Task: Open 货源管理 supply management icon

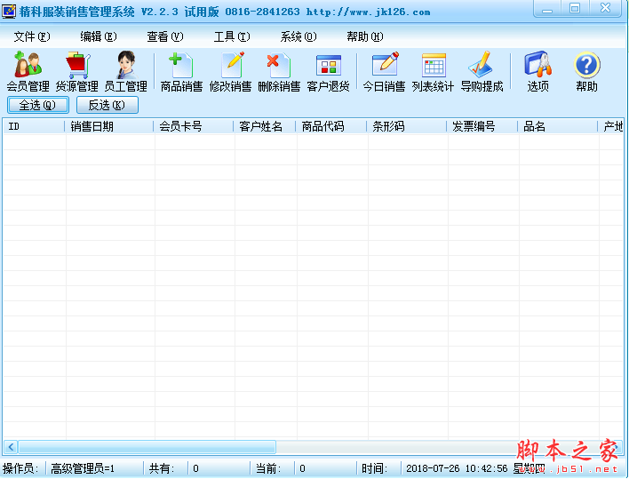Action: [77, 71]
